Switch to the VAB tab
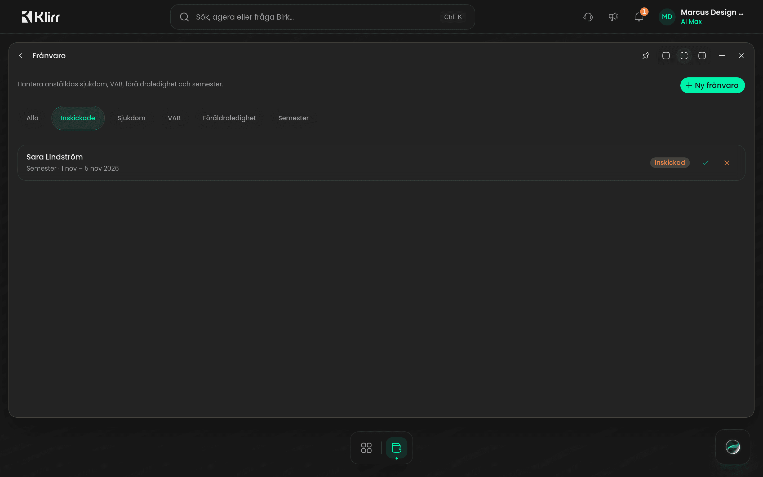The height and width of the screenshot is (477, 763). pyautogui.click(x=174, y=118)
